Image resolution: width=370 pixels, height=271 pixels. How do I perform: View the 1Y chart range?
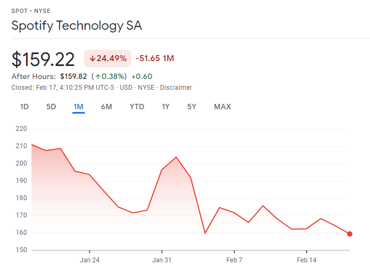coord(166,107)
